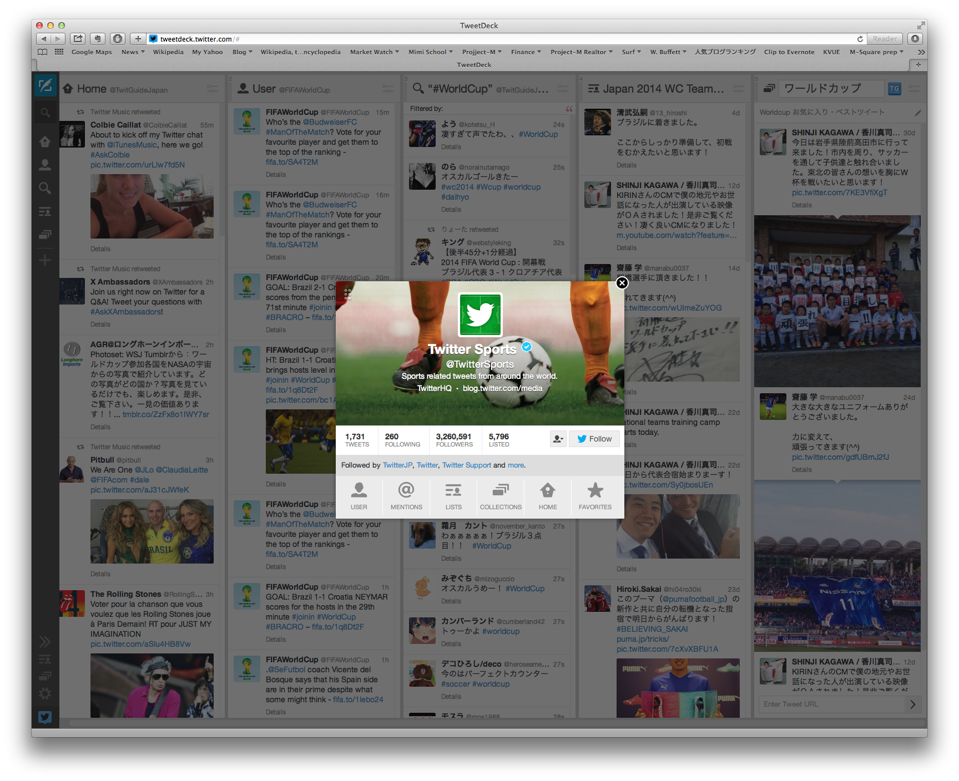Show more bookmarks with double arrow
Viewport: 959px width, 781px height.
pos(921,52)
